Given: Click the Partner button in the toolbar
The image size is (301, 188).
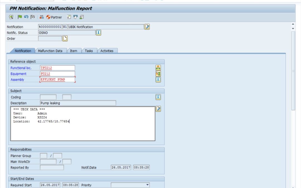Looking at the screenshot, I should (x=54, y=17).
